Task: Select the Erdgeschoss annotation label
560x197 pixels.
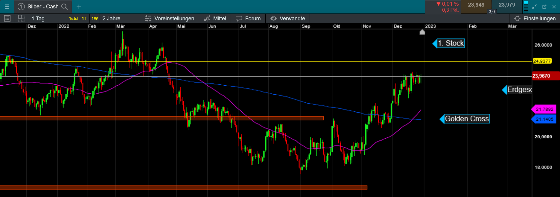Action: tap(517, 90)
